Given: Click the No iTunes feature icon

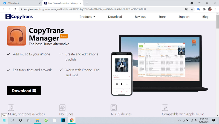Looking at the screenshot, I should coord(62,108).
